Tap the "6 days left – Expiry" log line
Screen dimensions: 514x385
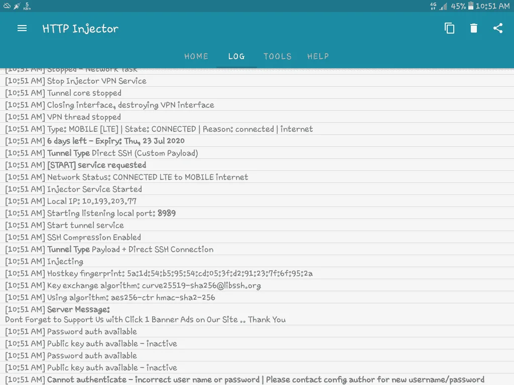point(257,141)
